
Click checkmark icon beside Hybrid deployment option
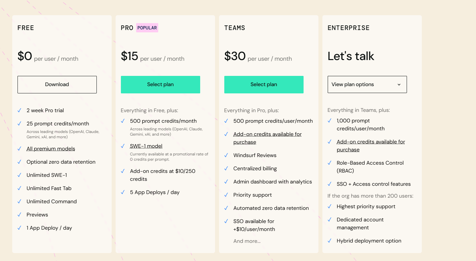point(330,241)
